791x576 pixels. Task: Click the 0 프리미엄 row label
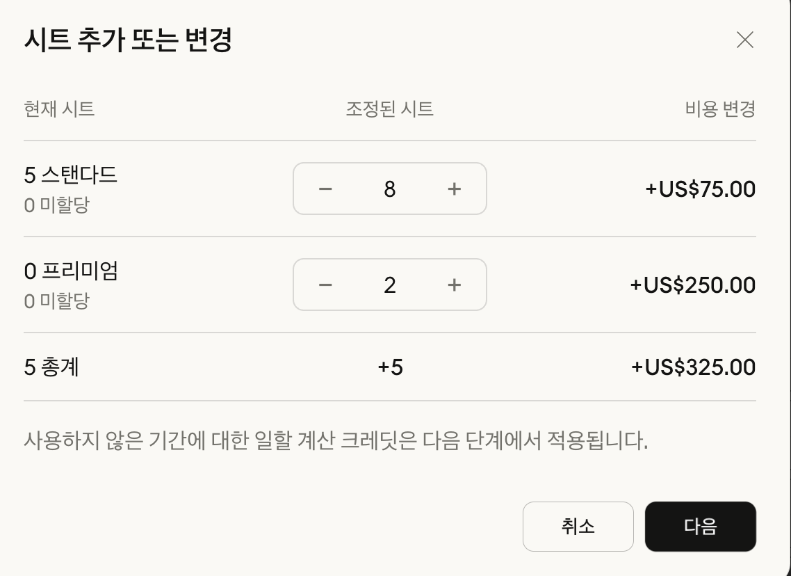click(x=71, y=271)
